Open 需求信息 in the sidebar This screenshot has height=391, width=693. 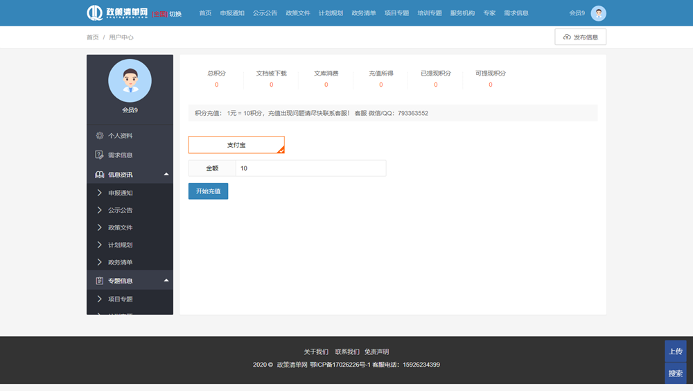pyautogui.click(x=130, y=155)
